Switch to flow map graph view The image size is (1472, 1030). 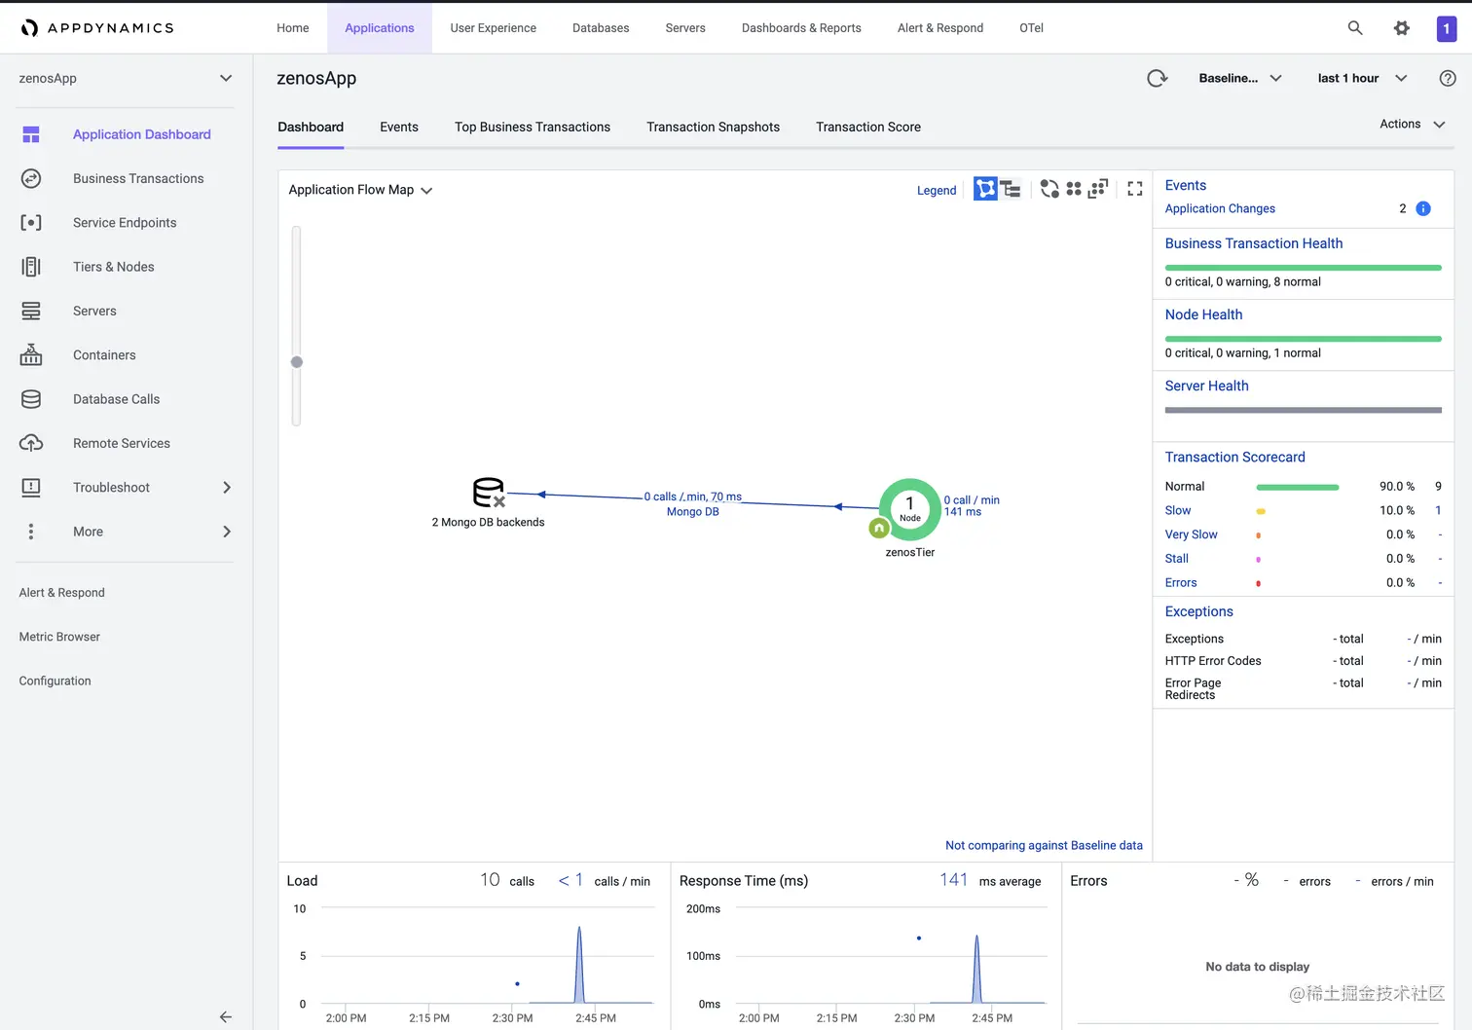[985, 189]
